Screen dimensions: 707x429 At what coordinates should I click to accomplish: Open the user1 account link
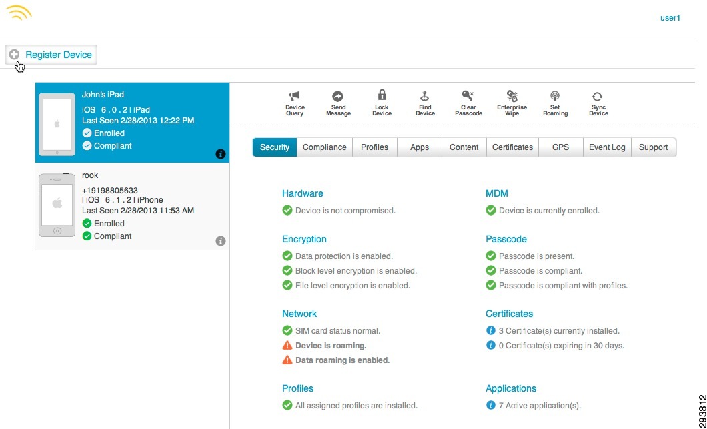tap(670, 18)
